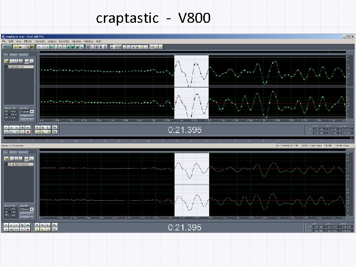Screen dimensions: 356x267
Task: Click Full Paths button in upper window organizer
Action: click(x=27, y=120)
